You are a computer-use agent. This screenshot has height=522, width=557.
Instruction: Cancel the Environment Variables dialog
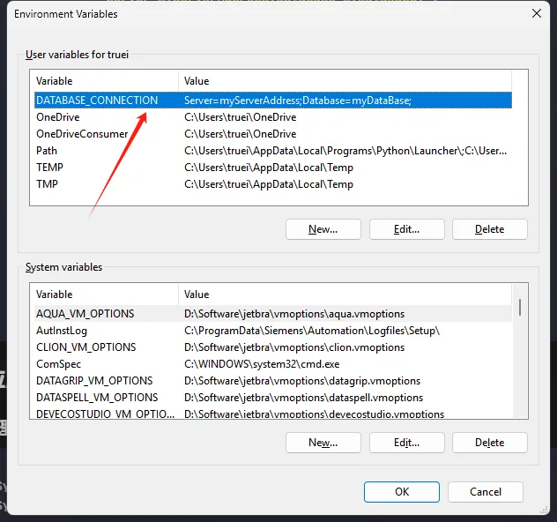(x=486, y=492)
